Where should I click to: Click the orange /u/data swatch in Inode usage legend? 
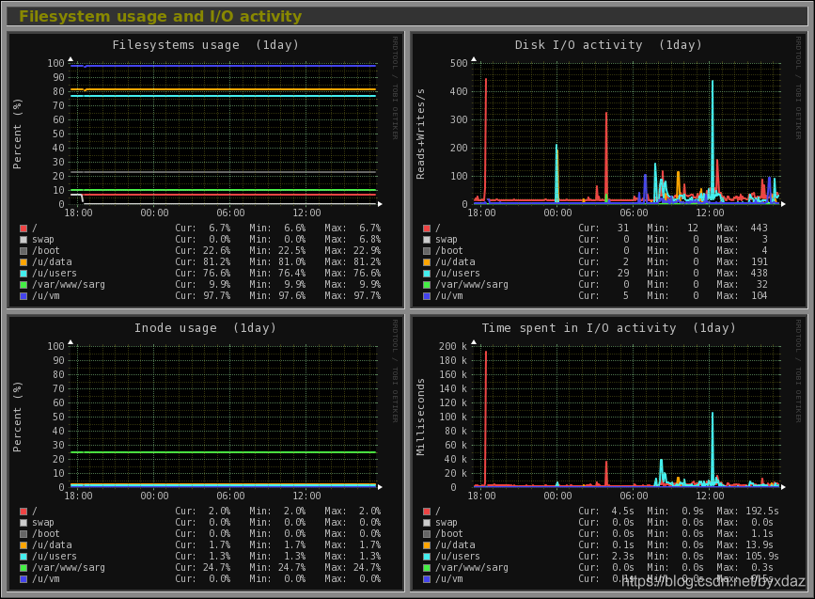coord(24,544)
